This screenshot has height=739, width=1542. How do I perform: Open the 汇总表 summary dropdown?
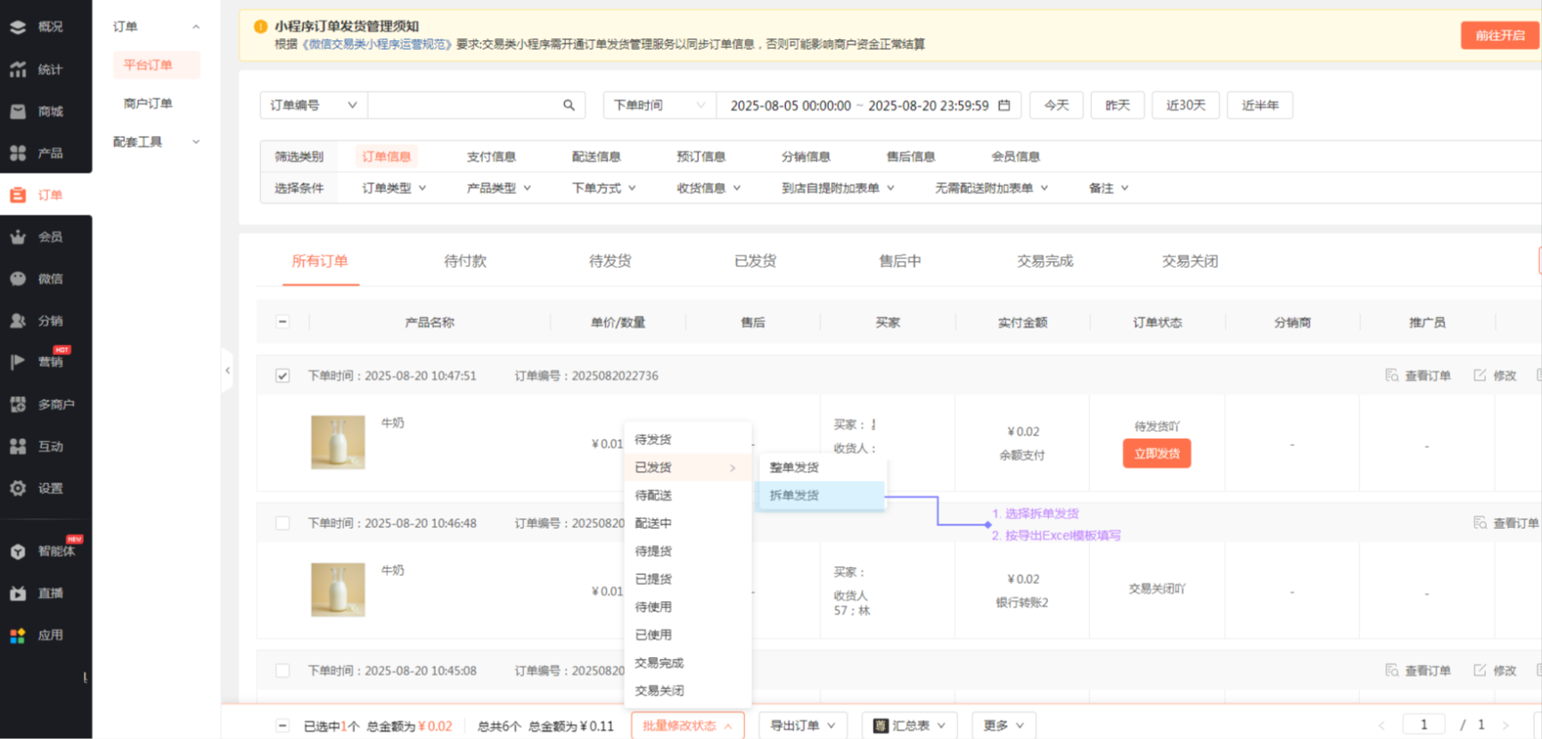click(x=909, y=726)
